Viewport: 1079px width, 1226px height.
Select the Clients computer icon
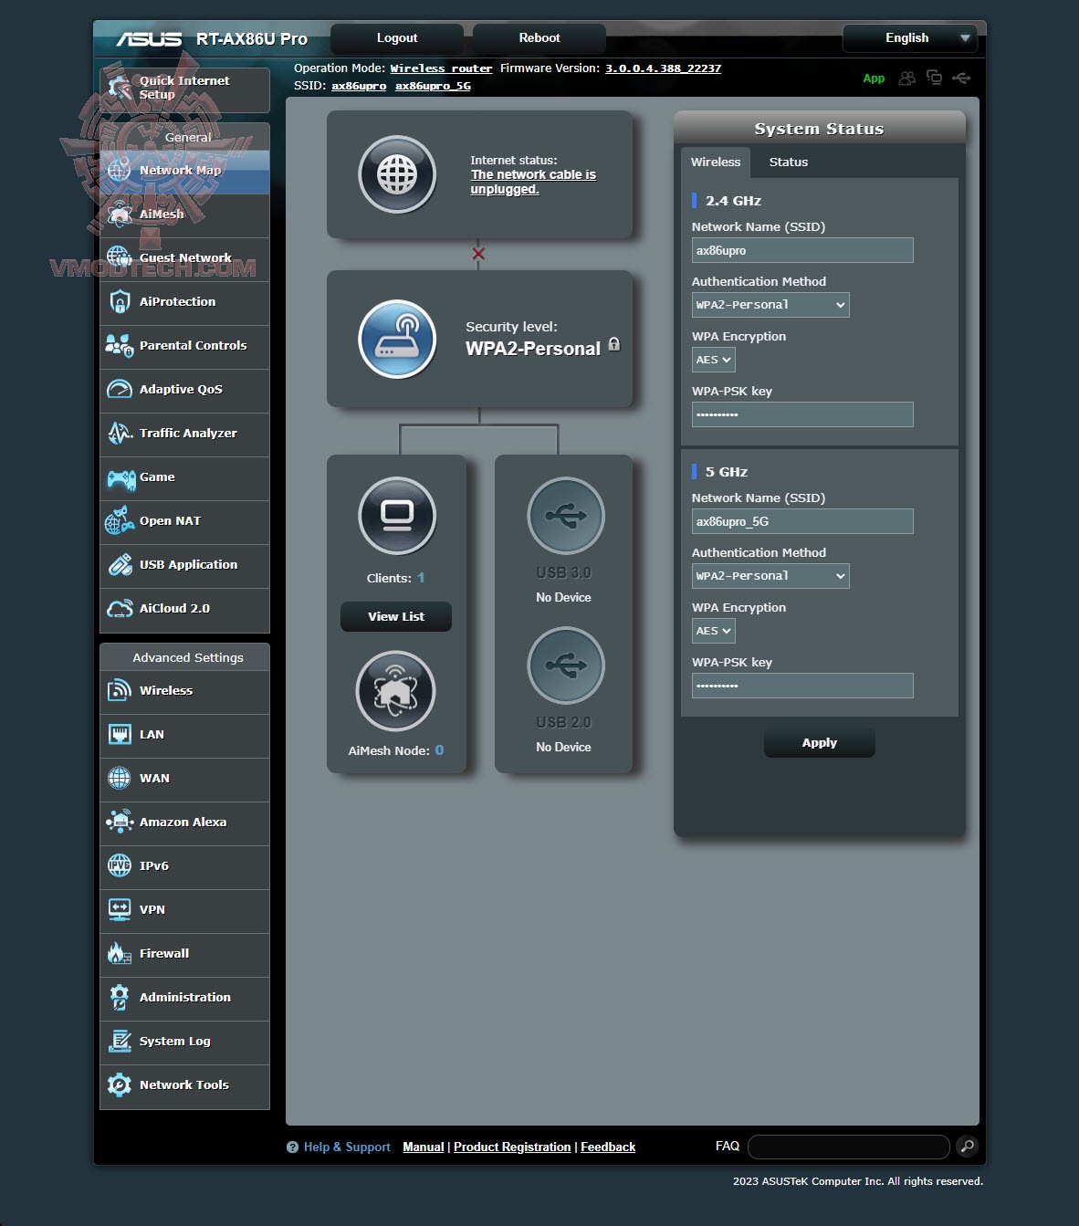coord(397,516)
